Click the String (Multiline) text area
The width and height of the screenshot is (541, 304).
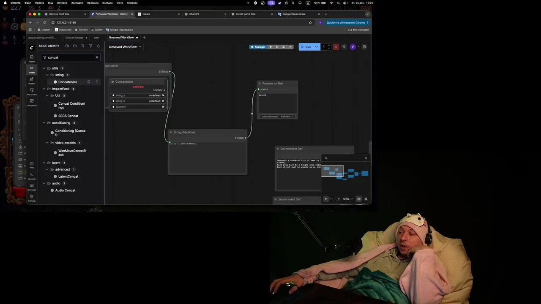pyautogui.click(x=208, y=157)
